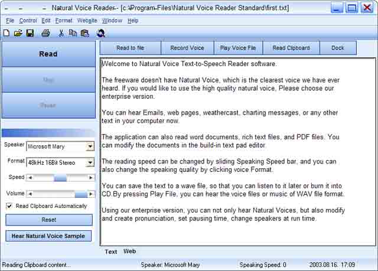Paste from clipboard using paste icon
Image resolution: width=378 pixels, height=271 pixels.
[85, 33]
